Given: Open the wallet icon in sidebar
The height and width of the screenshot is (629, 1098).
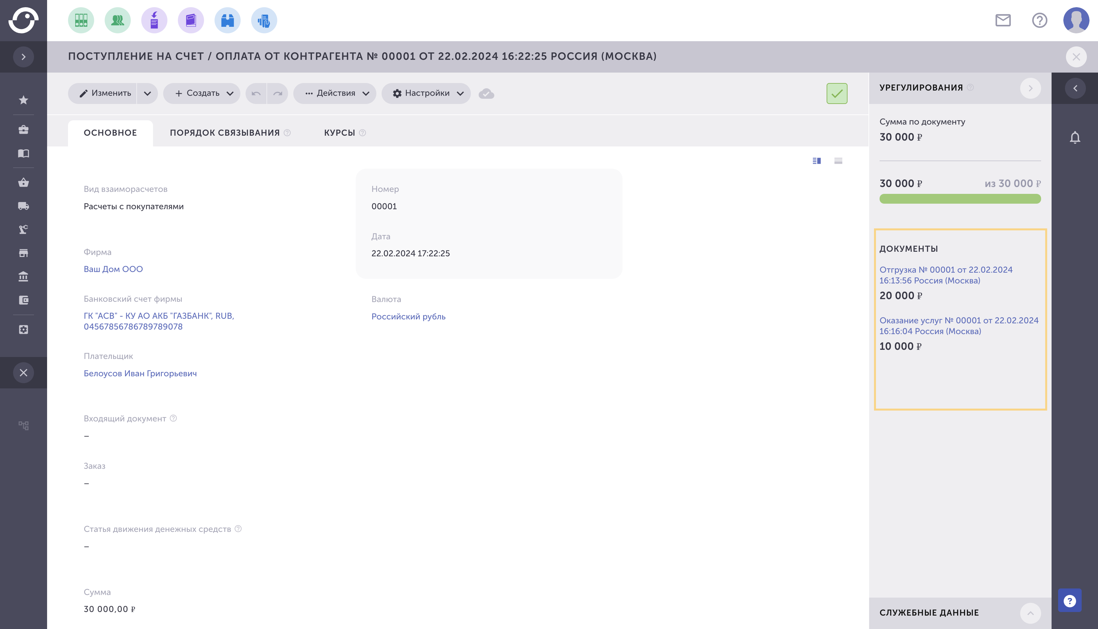Looking at the screenshot, I should coord(23,300).
